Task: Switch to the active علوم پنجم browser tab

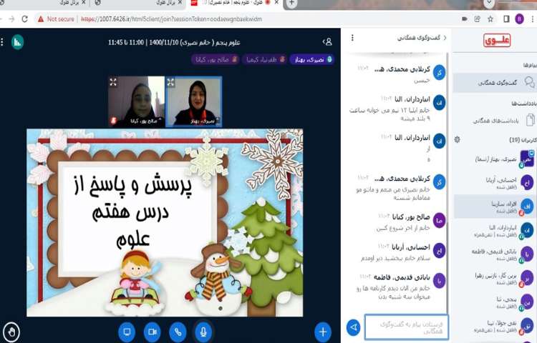Action: pyautogui.click(x=234, y=3)
